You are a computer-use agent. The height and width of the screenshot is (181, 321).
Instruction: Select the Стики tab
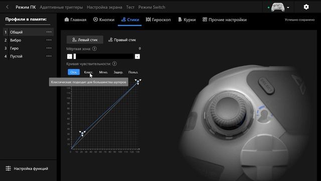(x=130, y=20)
